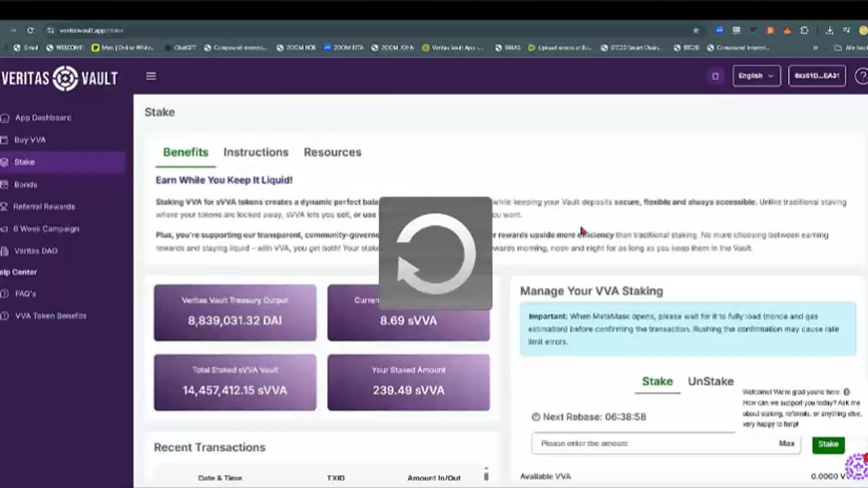Screen dimensions: 868x488
Task: Switch to the Instructions tab
Action: coord(256,152)
